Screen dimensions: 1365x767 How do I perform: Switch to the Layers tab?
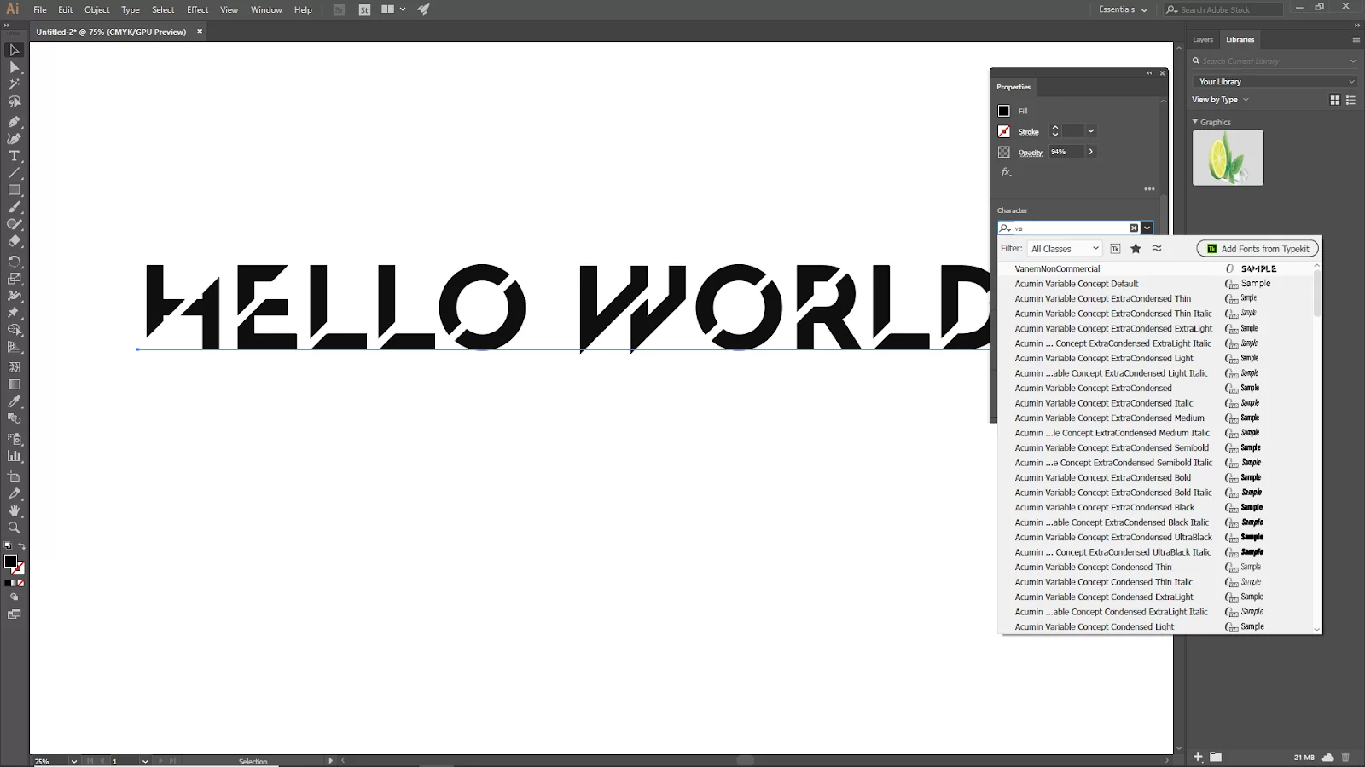pos(1203,39)
